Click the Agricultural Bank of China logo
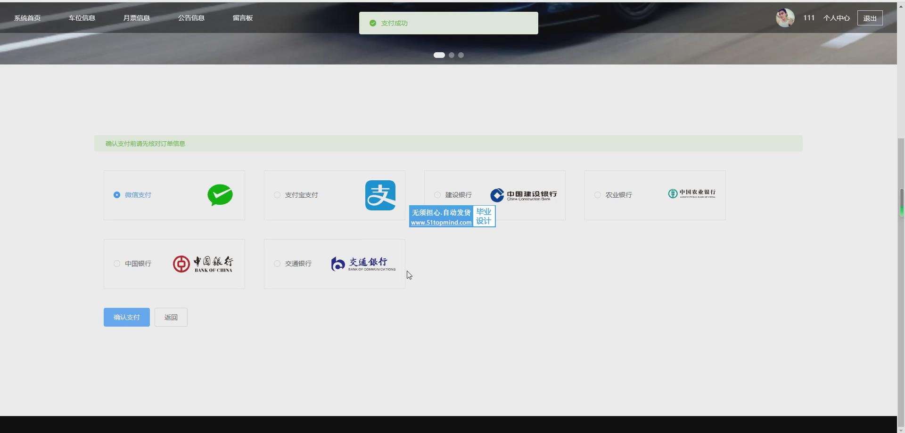This screenshot has width=905, height=433. coord(691,193)
